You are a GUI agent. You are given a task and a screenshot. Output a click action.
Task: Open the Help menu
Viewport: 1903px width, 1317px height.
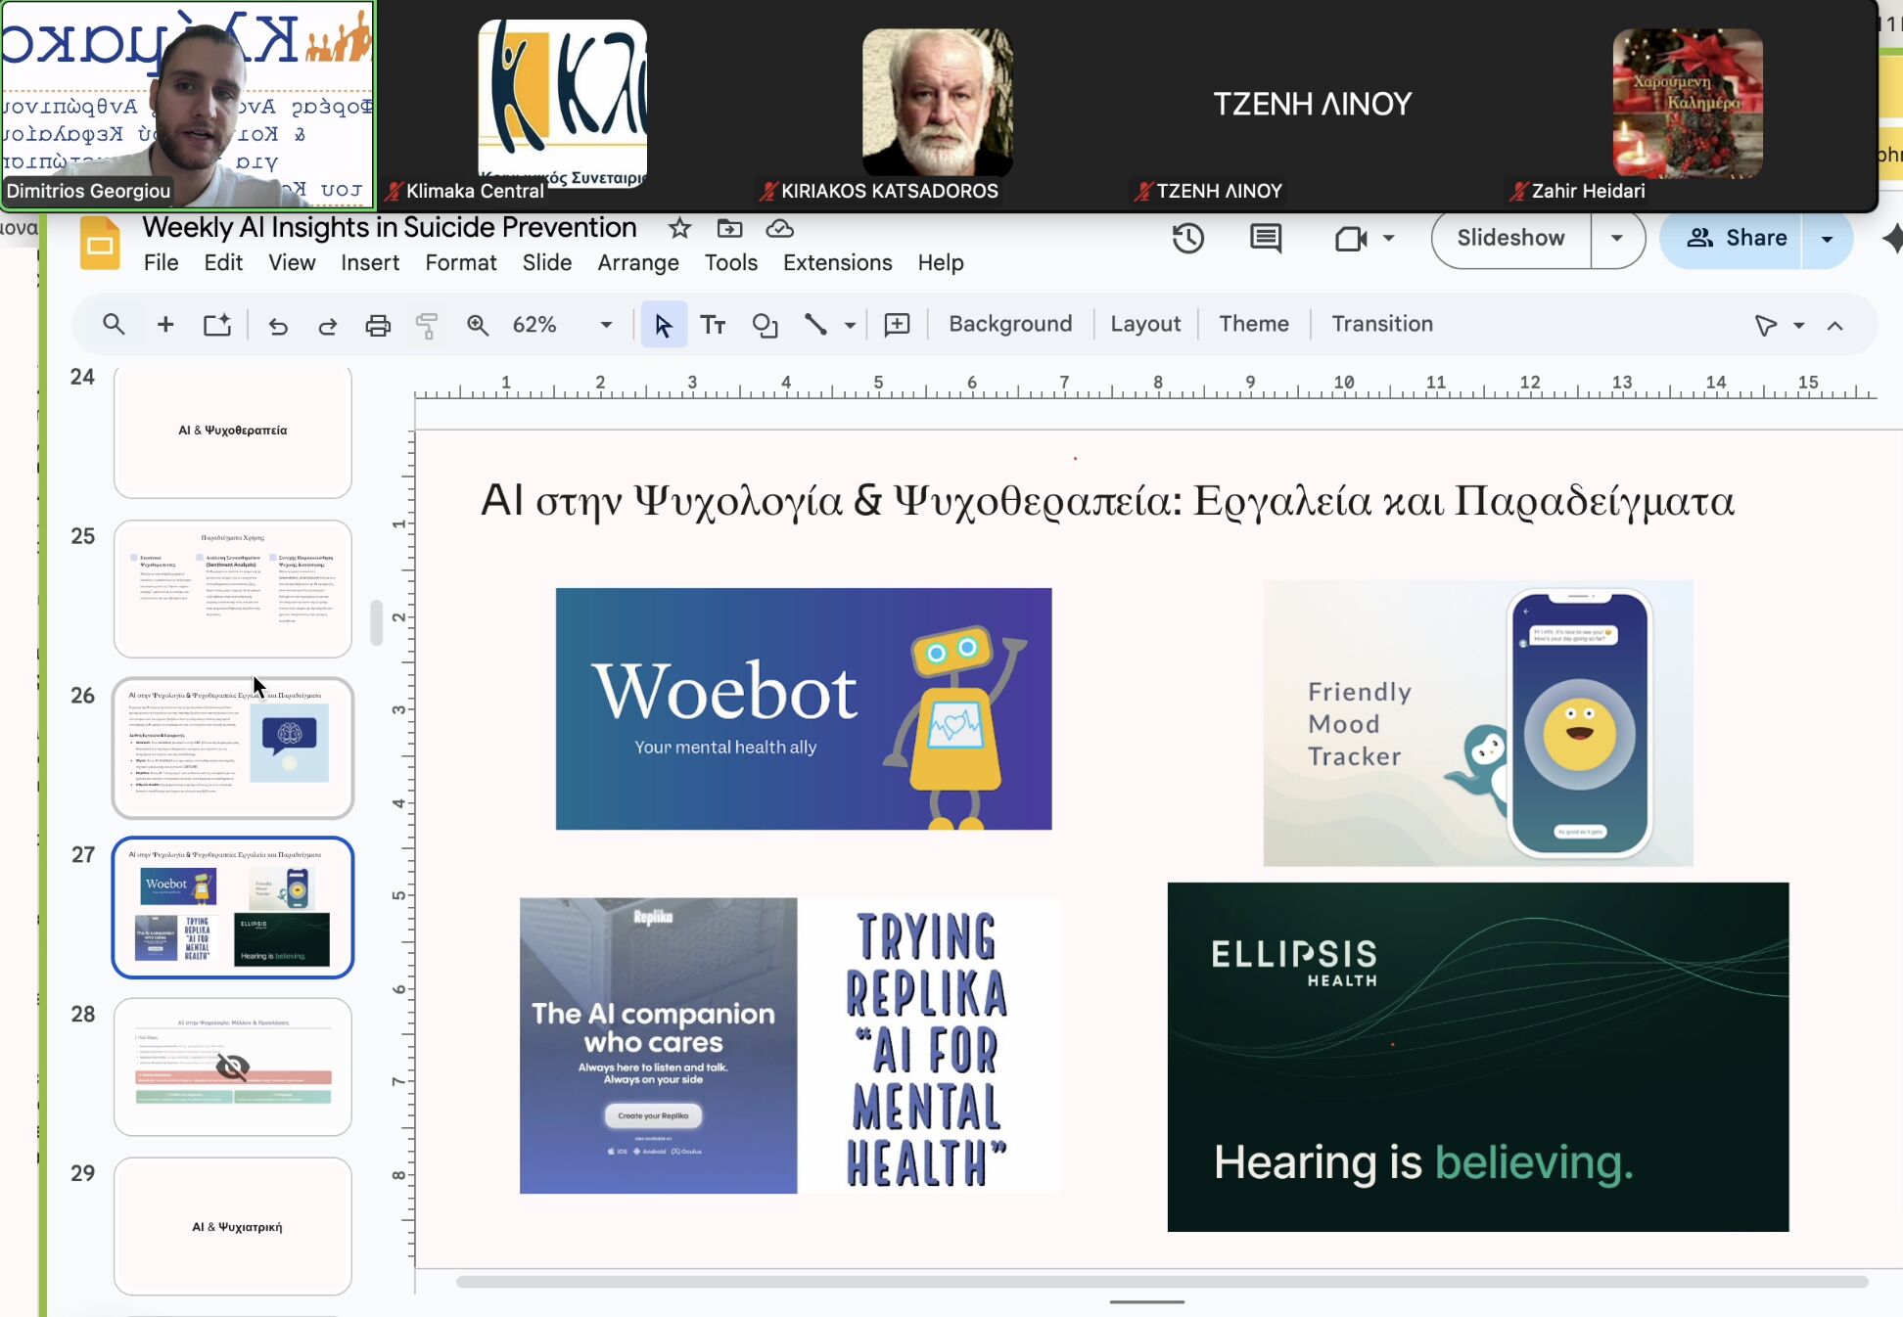pyautogui.click(x=941, y=262)
